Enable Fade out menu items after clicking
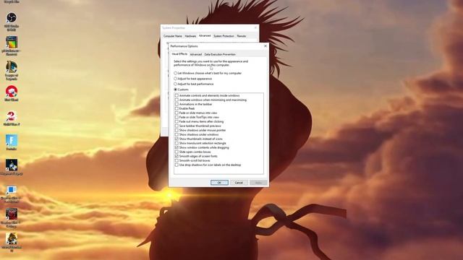463x260 pixels. 177,121
